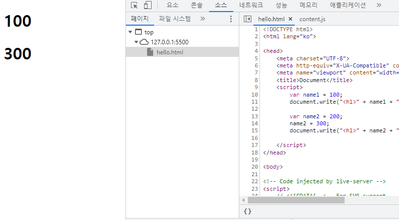Screen dimensions: 399x220
Task: Click the 300 heading on the page
Action: click(18, 54)
